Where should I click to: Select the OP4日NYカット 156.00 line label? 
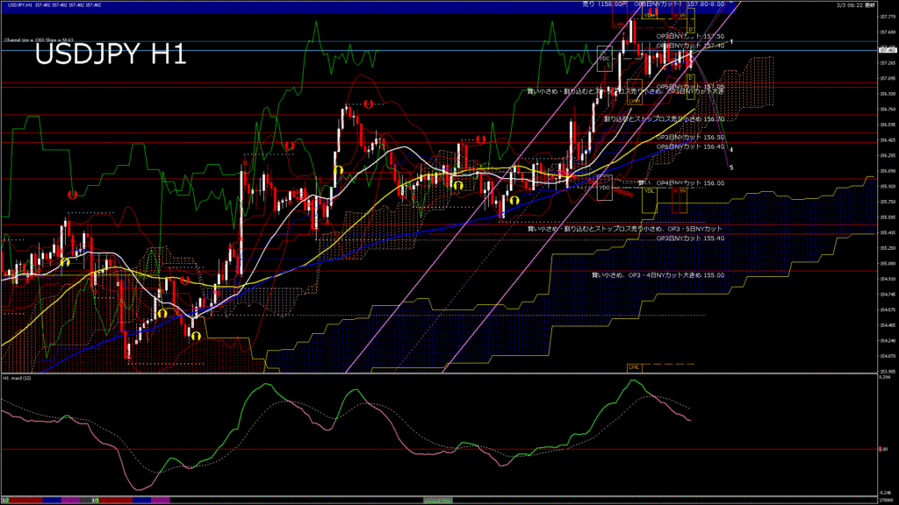point(692,183)
